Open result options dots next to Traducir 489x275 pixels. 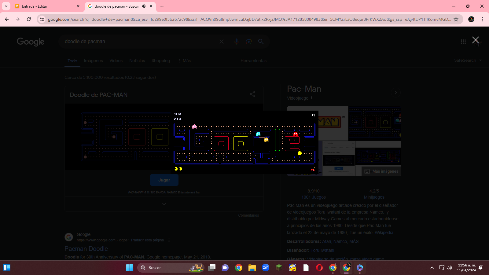click(169, 240)
